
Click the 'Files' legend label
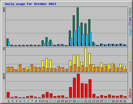pos(130,21)
